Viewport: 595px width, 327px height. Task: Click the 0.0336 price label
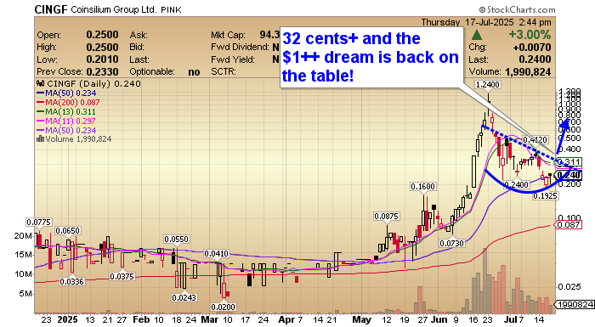(x=71, y=281)
